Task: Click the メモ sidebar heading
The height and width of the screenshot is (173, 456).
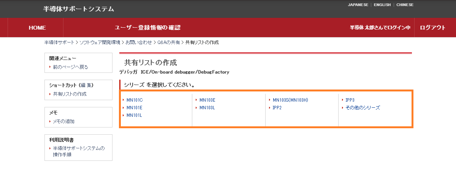Action: [53, 113]
